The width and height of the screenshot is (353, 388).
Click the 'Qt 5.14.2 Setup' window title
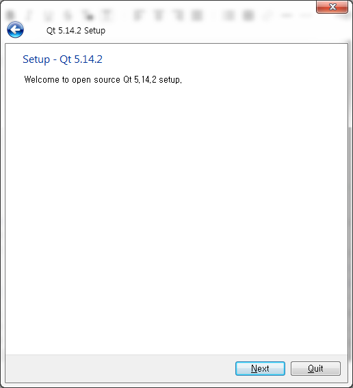coord(76,31)
